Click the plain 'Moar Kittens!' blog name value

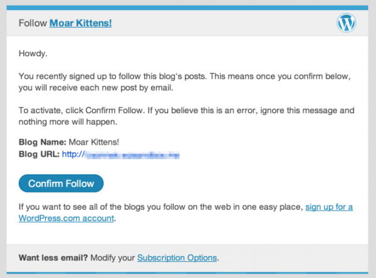point(94,142)
